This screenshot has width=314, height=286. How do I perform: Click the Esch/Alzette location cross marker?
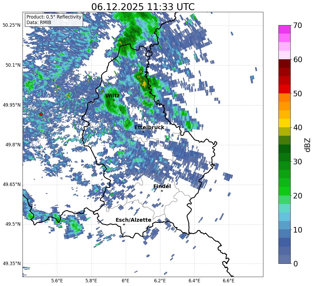124,224
